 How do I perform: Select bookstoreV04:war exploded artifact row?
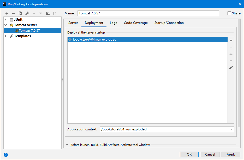147,40
